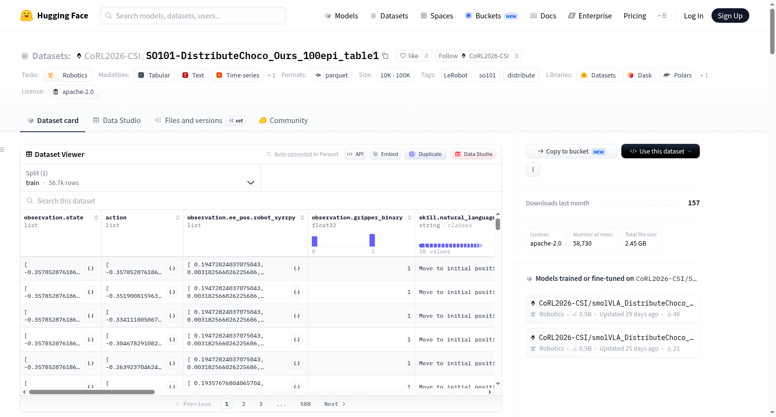
Task: Go to Datasets in the top navigation
Action: click(x=389, y=15)
